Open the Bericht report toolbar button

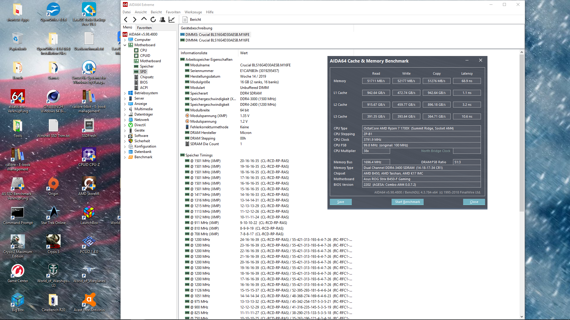tap(192, 20)
